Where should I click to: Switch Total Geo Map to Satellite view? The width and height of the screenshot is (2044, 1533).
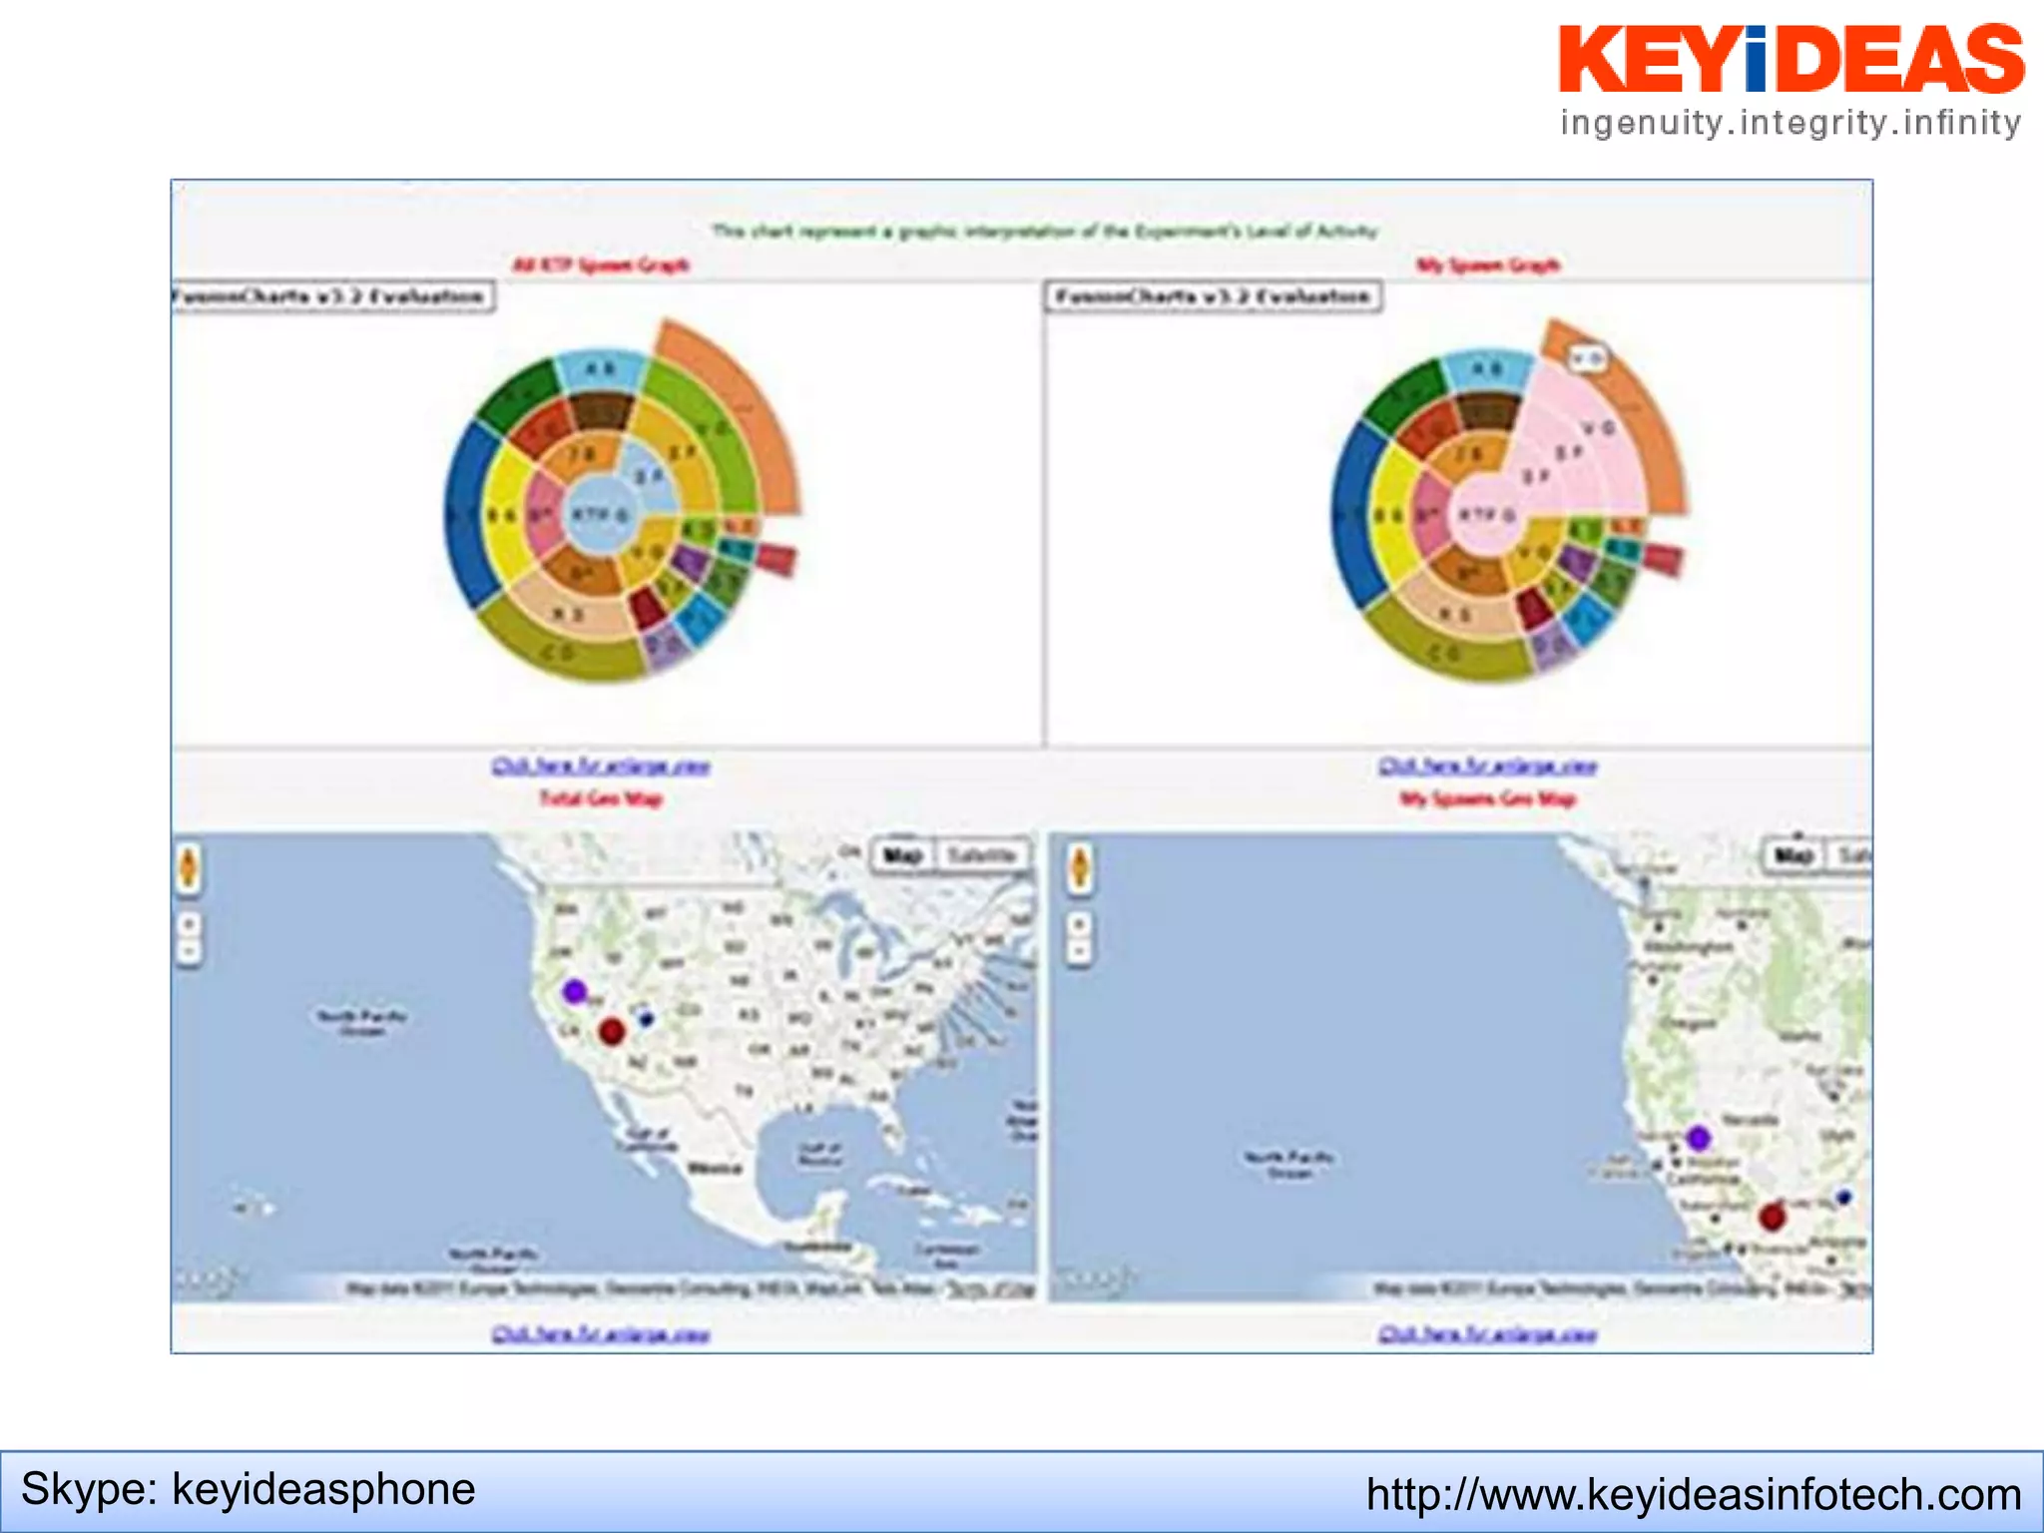[x=982, y=856]
